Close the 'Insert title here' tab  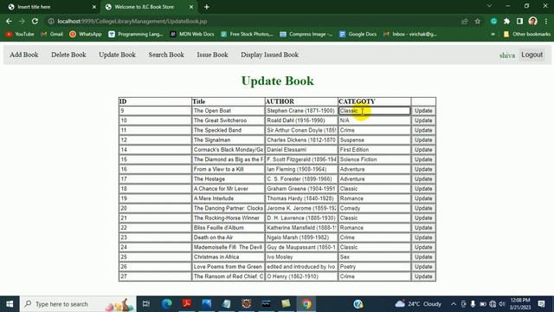coord(94,7)
